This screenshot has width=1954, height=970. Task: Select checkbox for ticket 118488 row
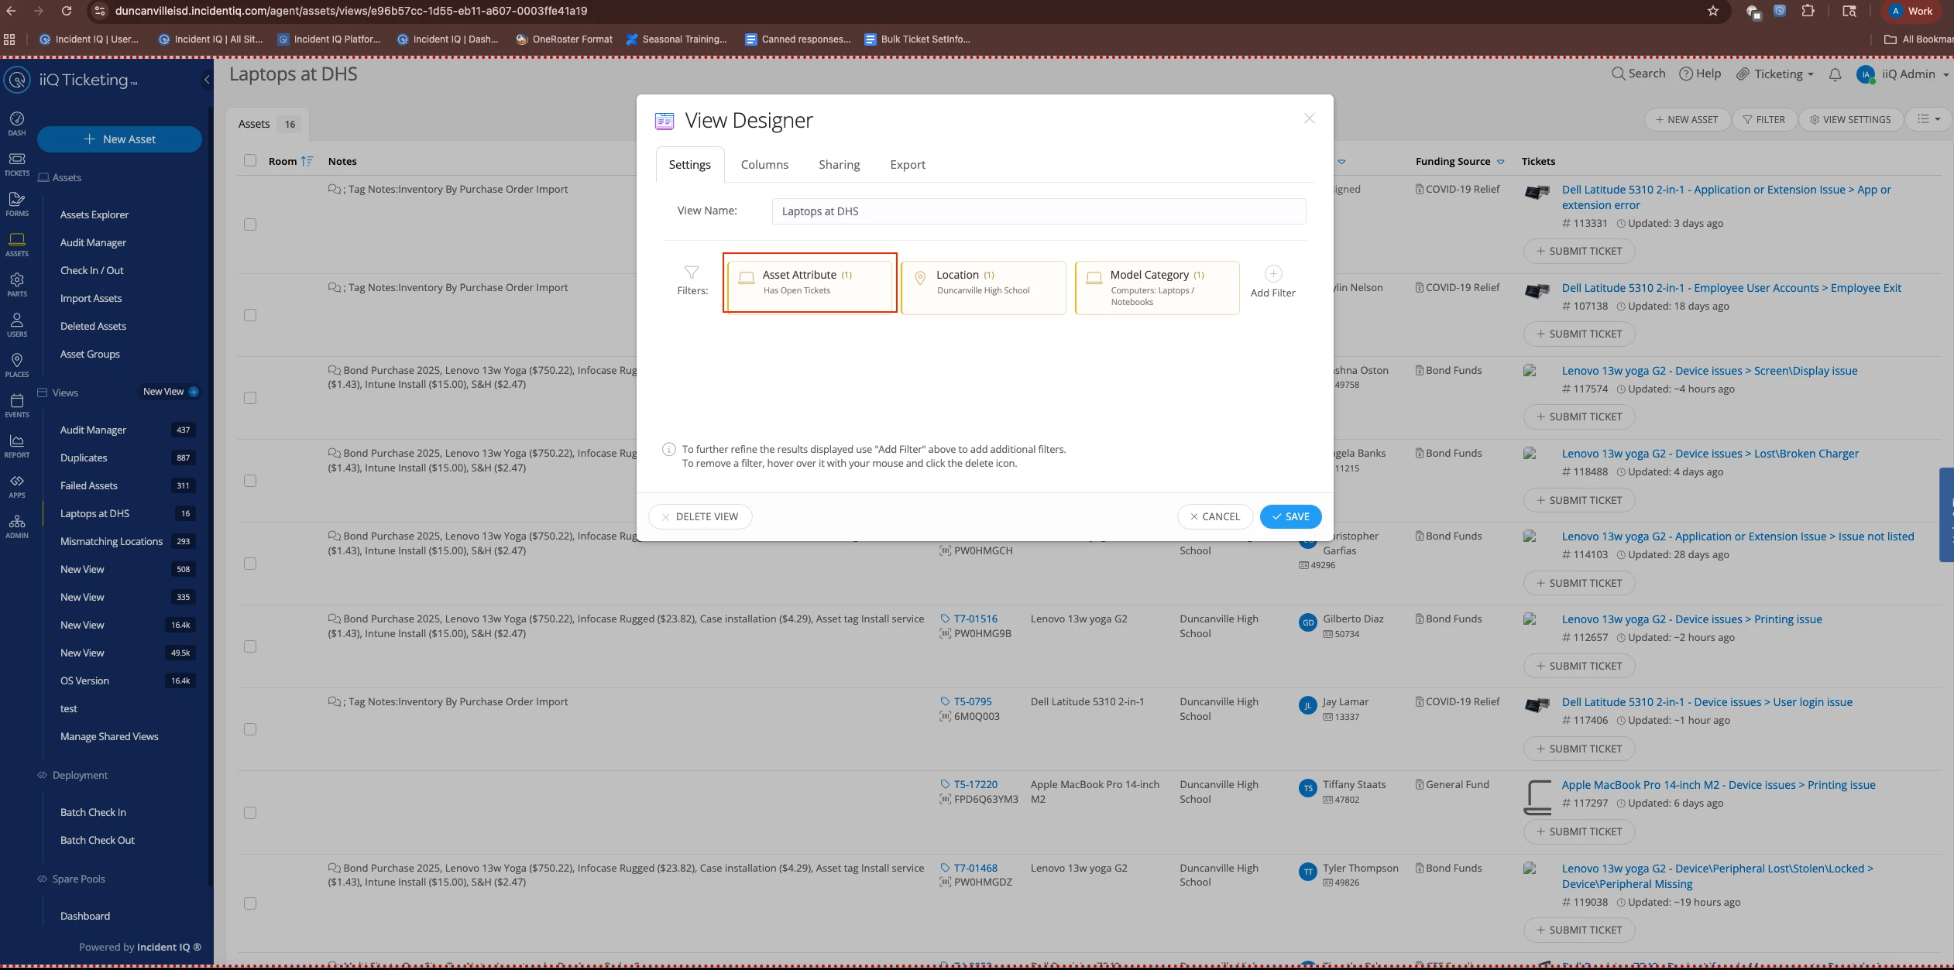pos(249,481)
